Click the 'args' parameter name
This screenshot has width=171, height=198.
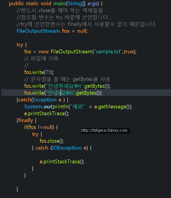[92, 4]
